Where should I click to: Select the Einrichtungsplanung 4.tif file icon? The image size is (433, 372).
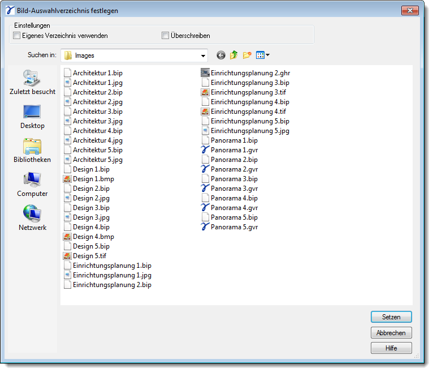point(205,112)
